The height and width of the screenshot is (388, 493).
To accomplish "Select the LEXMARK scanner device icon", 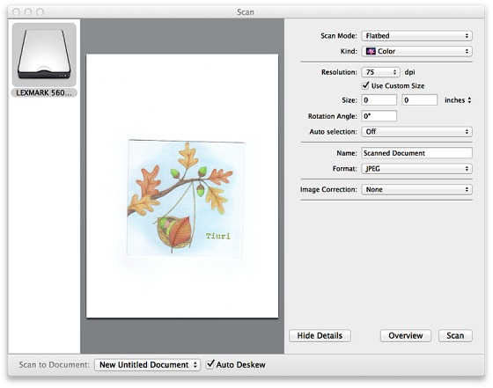I will [44, 55].
